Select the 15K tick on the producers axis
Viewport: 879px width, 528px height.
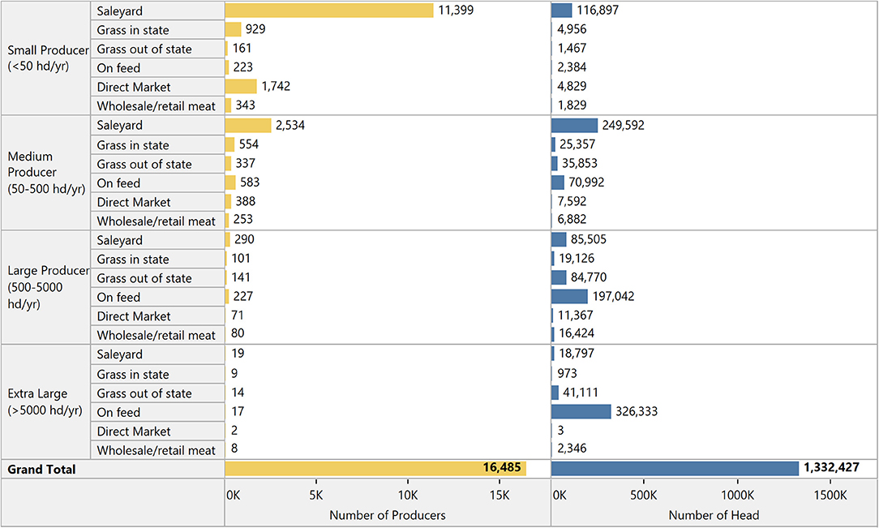[x=500, y=496]
